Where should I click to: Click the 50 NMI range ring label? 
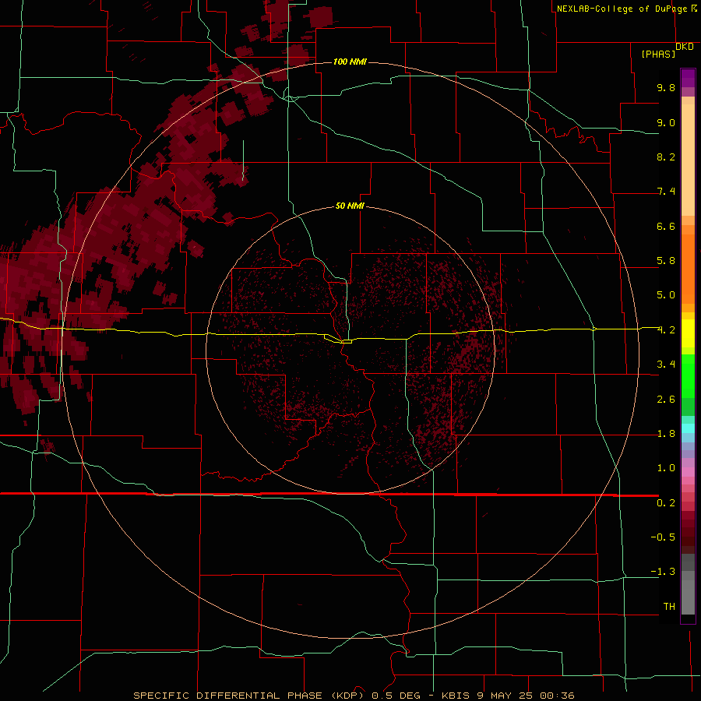pyautogui.click(x=350, y=206)
